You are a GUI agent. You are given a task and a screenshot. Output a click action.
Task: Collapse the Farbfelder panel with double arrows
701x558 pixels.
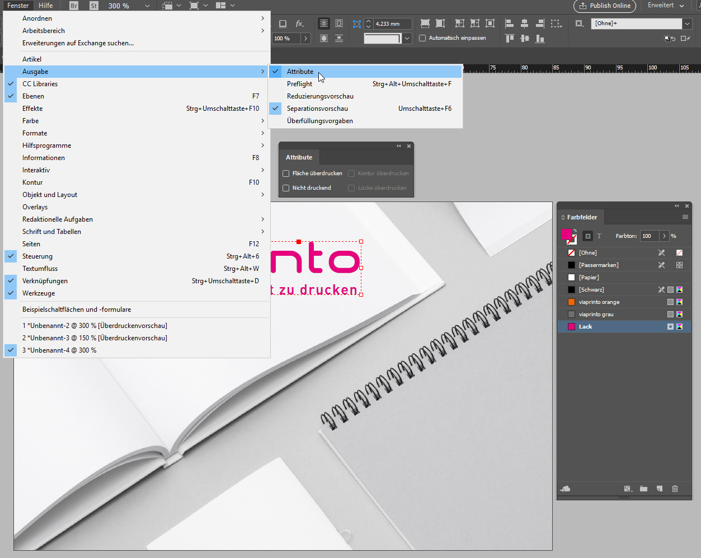click(x=677, y=206)
